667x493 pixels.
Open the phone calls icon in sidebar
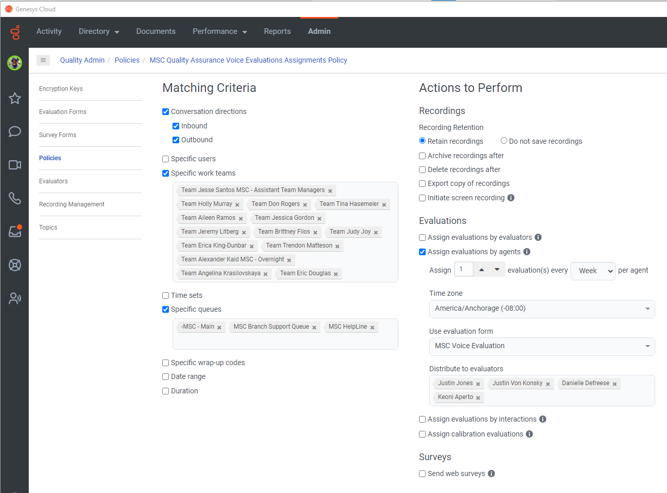pyautogui.click(x=15, y=198)
